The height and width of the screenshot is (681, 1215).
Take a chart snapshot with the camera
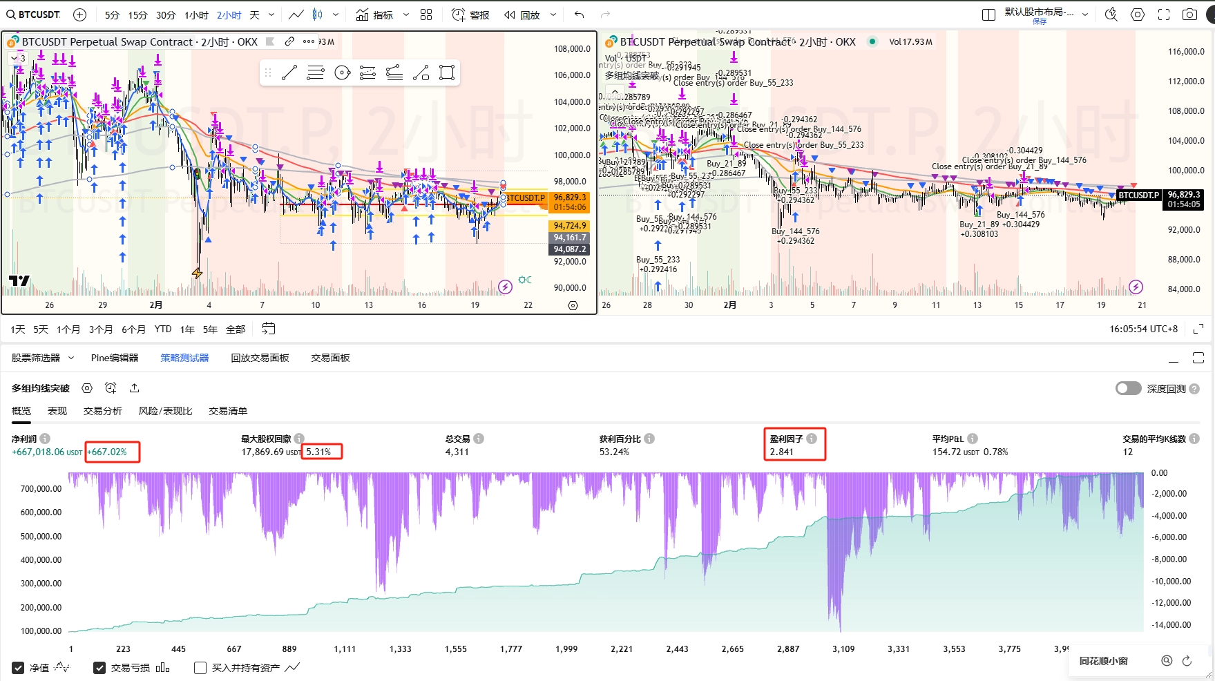click(x=1189, y=15)
